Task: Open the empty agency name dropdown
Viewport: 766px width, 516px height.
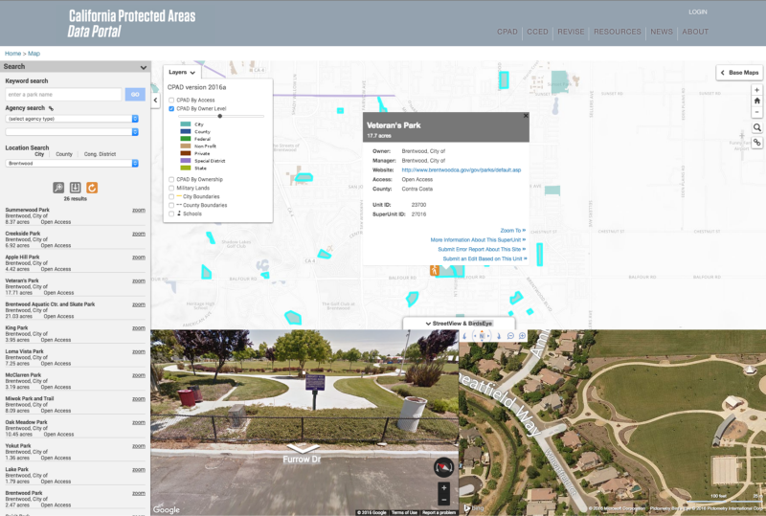Action: pos(72,132)
